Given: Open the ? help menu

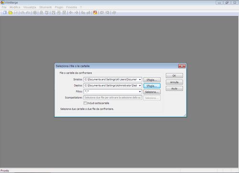Looking at the screenshot, I should click(81, 7).
